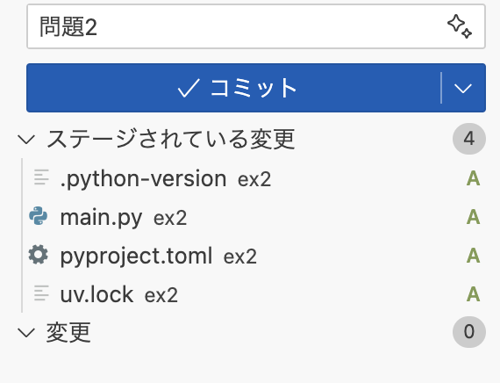Select pyproject.toml in staged changes

pos(251,256)
